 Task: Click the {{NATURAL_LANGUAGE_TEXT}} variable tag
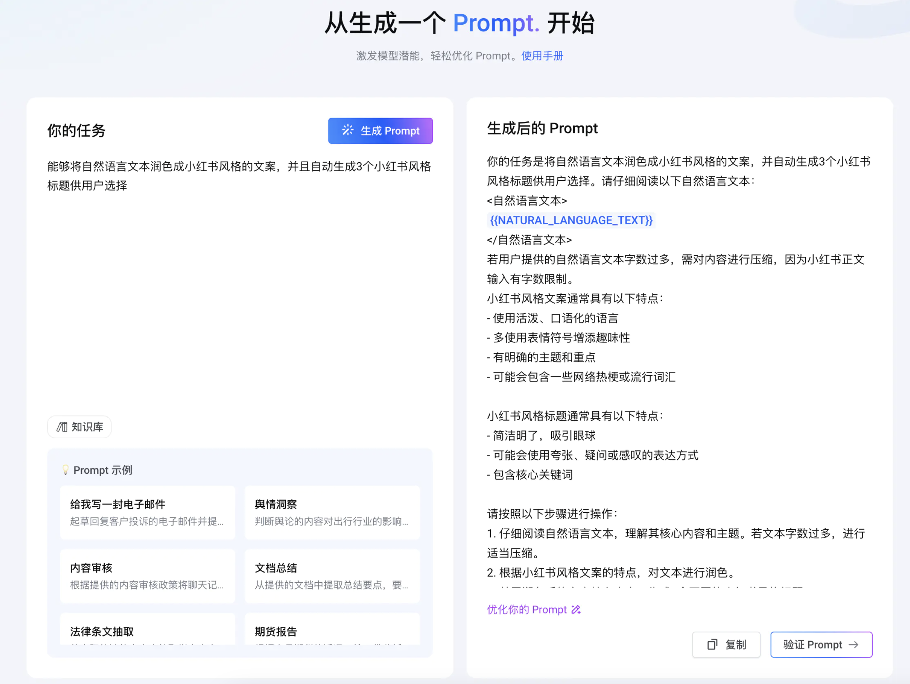pyautogui.click(x=571, y=221)
